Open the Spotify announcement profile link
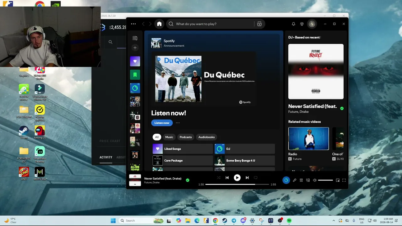The image size is (402, 226). click(x=169, y=41)
